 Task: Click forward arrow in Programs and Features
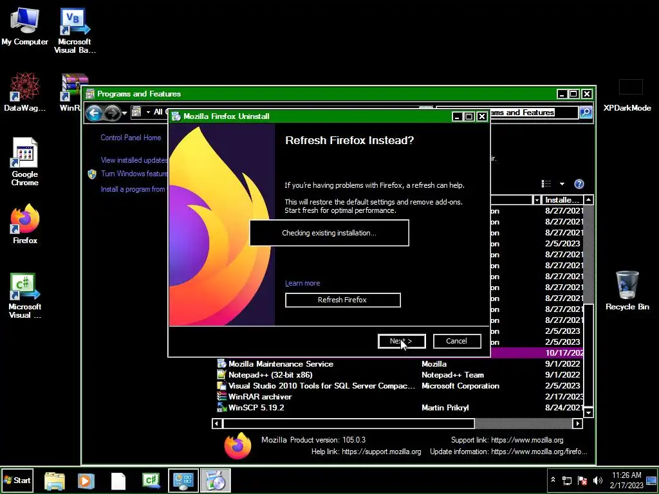pyautogui.click(x=112, y=113)
